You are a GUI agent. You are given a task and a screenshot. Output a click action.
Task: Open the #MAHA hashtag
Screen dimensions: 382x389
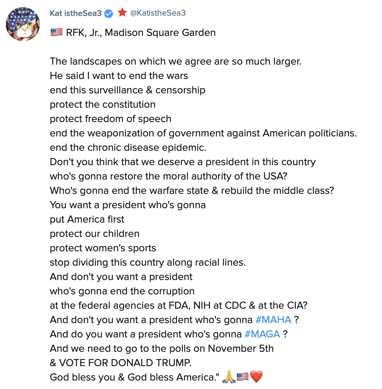[273, 319]
